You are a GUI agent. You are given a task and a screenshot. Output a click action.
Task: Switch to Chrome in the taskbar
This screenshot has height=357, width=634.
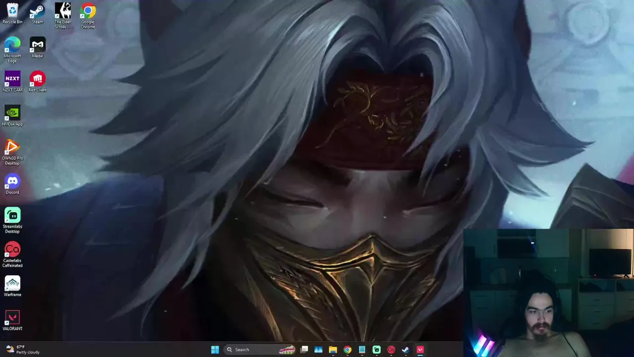(348, 350)
